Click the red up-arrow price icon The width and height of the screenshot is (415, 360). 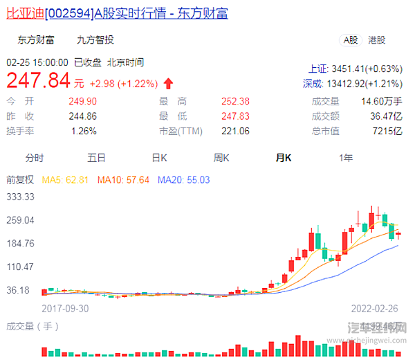(168, 84)
